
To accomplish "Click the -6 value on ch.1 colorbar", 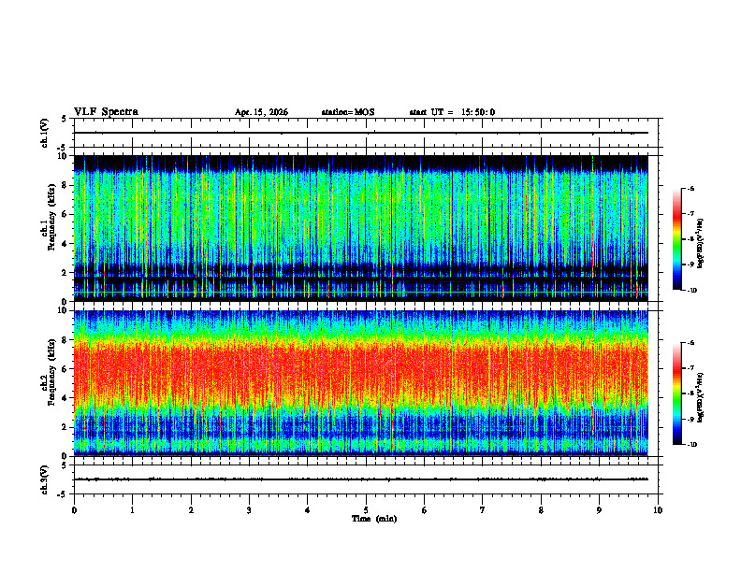I will tap(691, 188).
